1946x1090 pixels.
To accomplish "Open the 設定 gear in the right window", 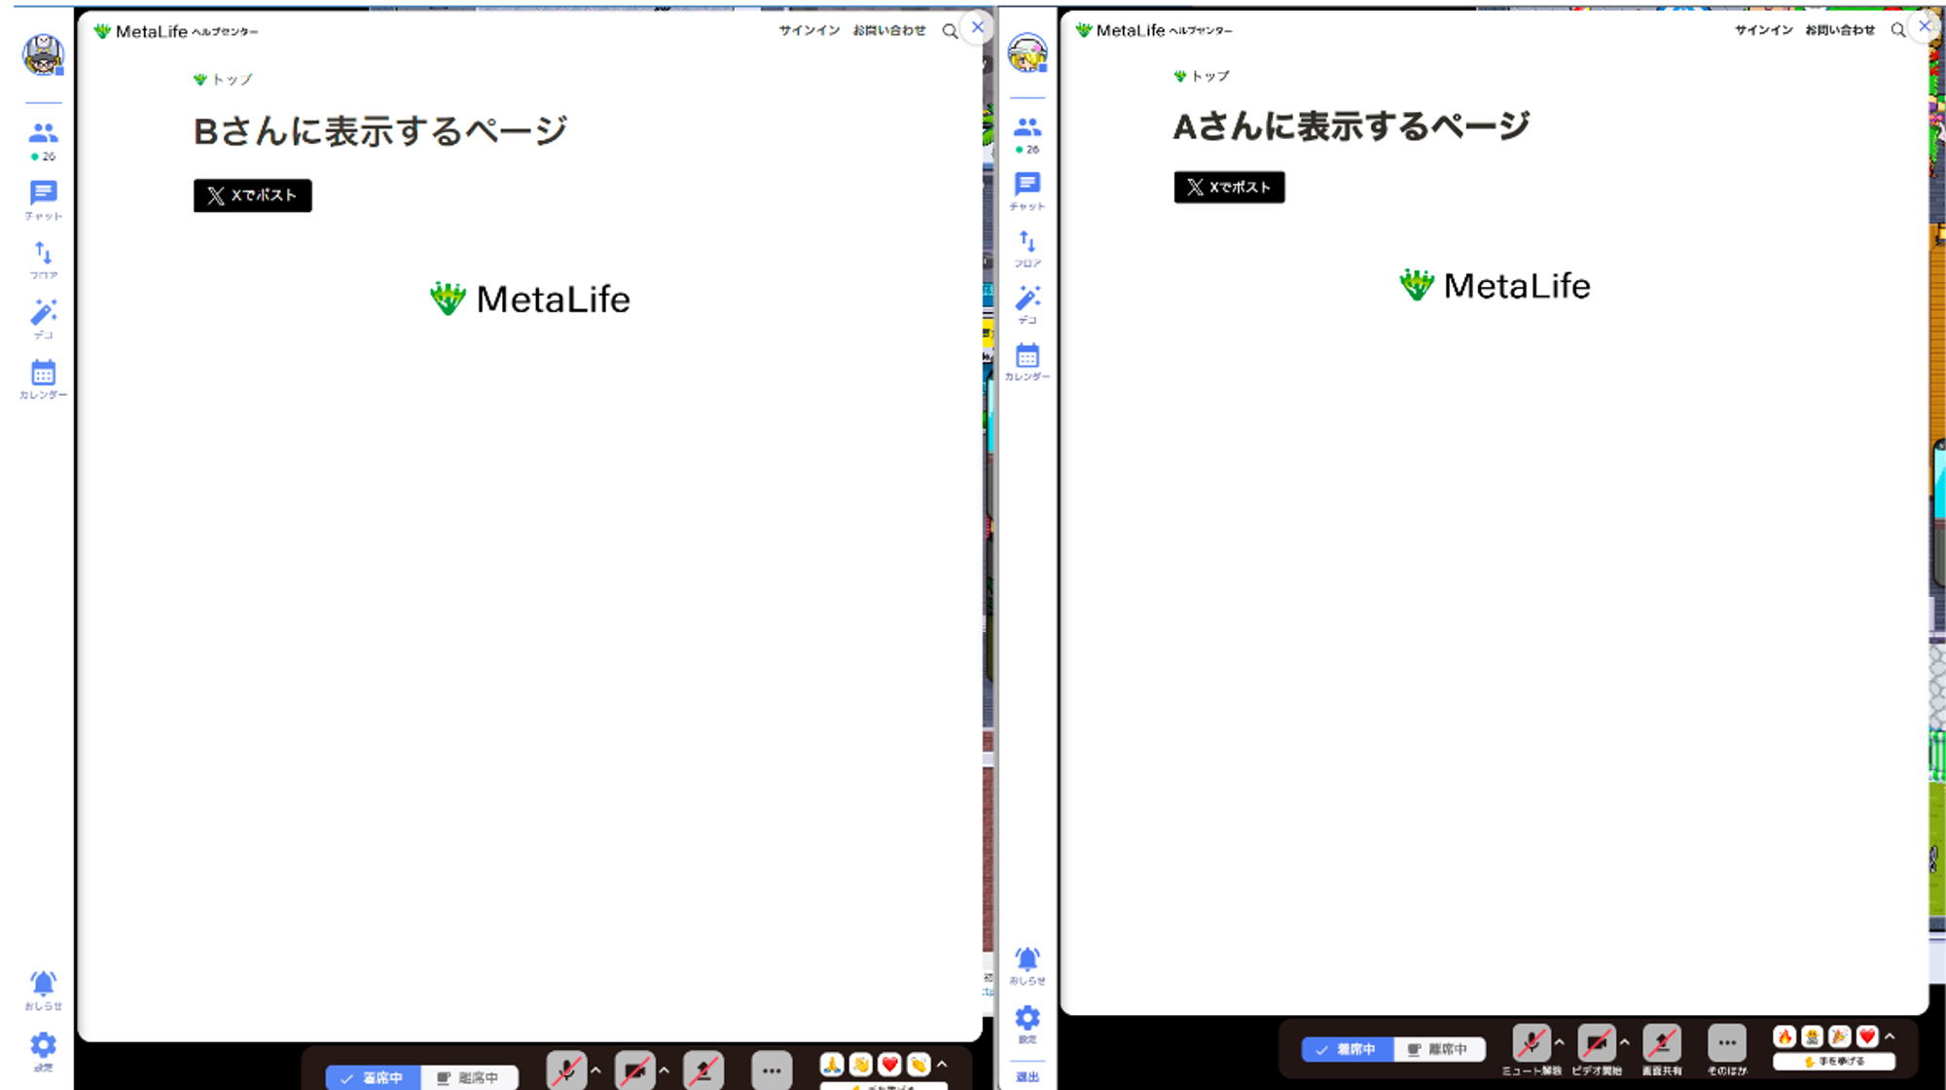I will pos(1027,1024).
